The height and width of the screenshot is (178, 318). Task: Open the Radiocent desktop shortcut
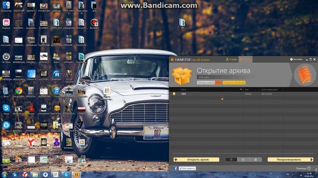pos(56,75)
